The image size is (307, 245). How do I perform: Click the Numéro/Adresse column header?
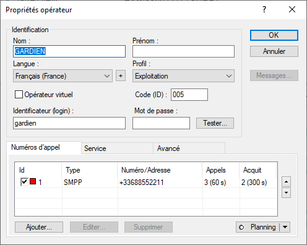tap(160, 170)
